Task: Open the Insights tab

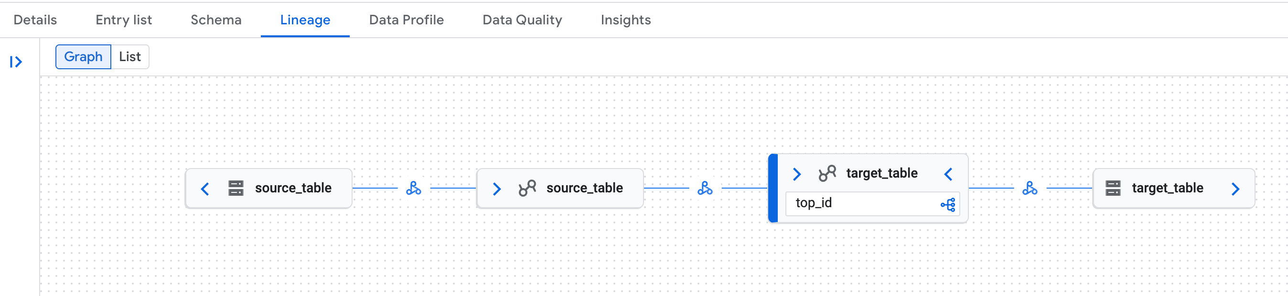Action: 625,20
